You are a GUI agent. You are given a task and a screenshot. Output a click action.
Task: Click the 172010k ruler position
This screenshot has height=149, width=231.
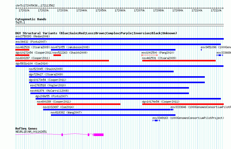point(24,10)
